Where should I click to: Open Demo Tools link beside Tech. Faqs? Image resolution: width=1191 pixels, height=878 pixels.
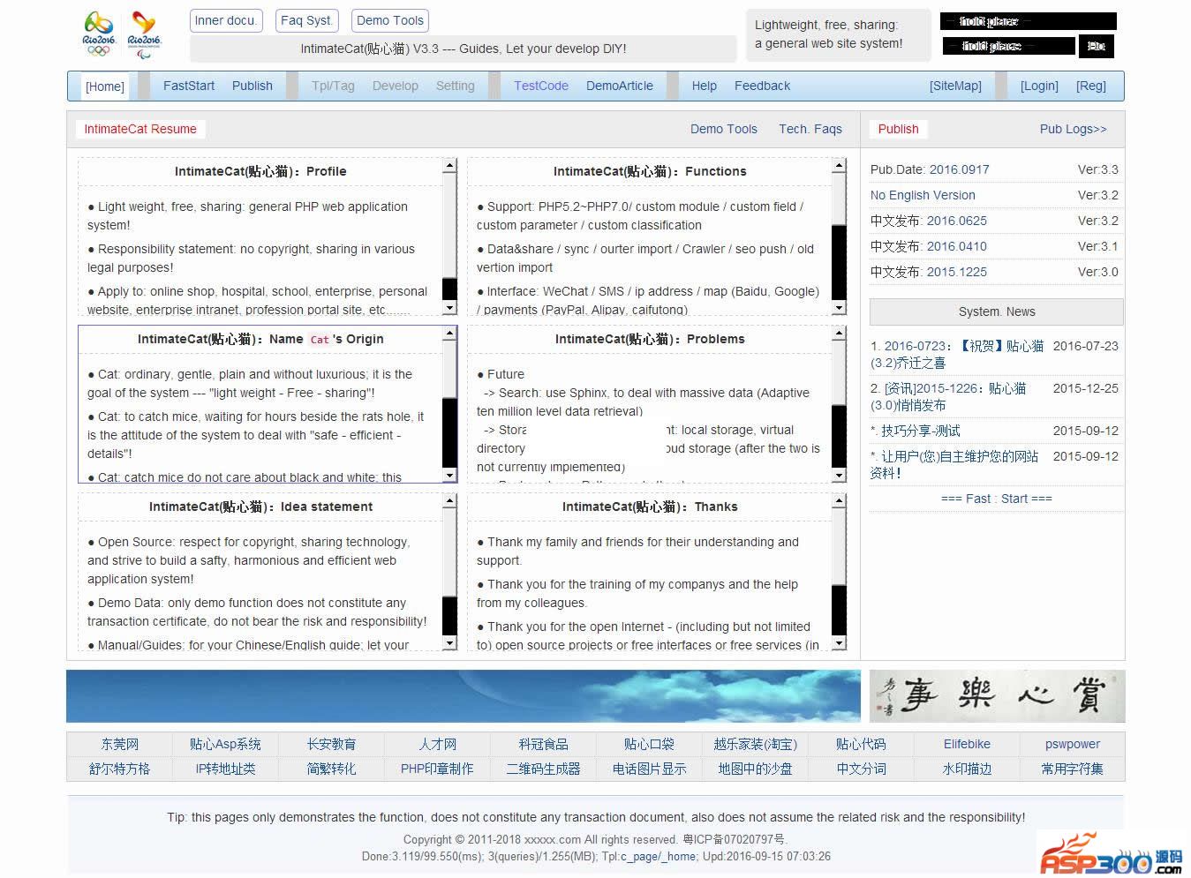pos(724,129)
